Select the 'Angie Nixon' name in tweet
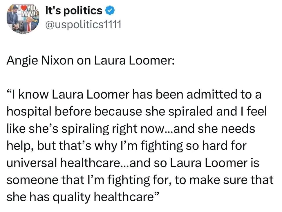The height and width of the screenshot is (212, 282). pyautogui.click(x=40, y=61)
